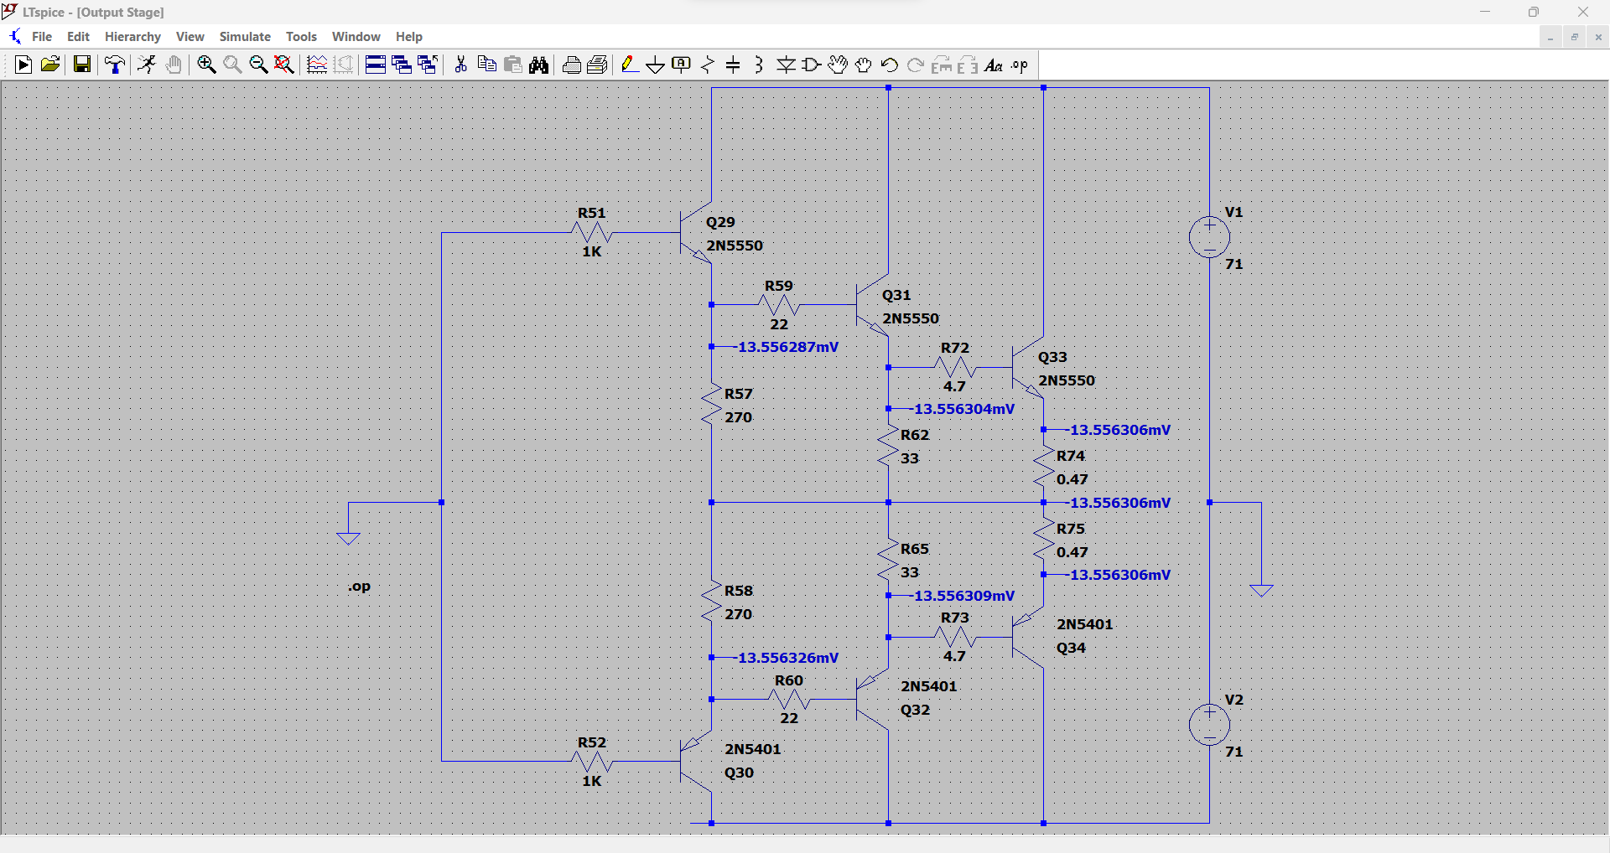The image size is (1610, 853).
Task: Place a Resistor from toolbar
Action: pos(708,65)
